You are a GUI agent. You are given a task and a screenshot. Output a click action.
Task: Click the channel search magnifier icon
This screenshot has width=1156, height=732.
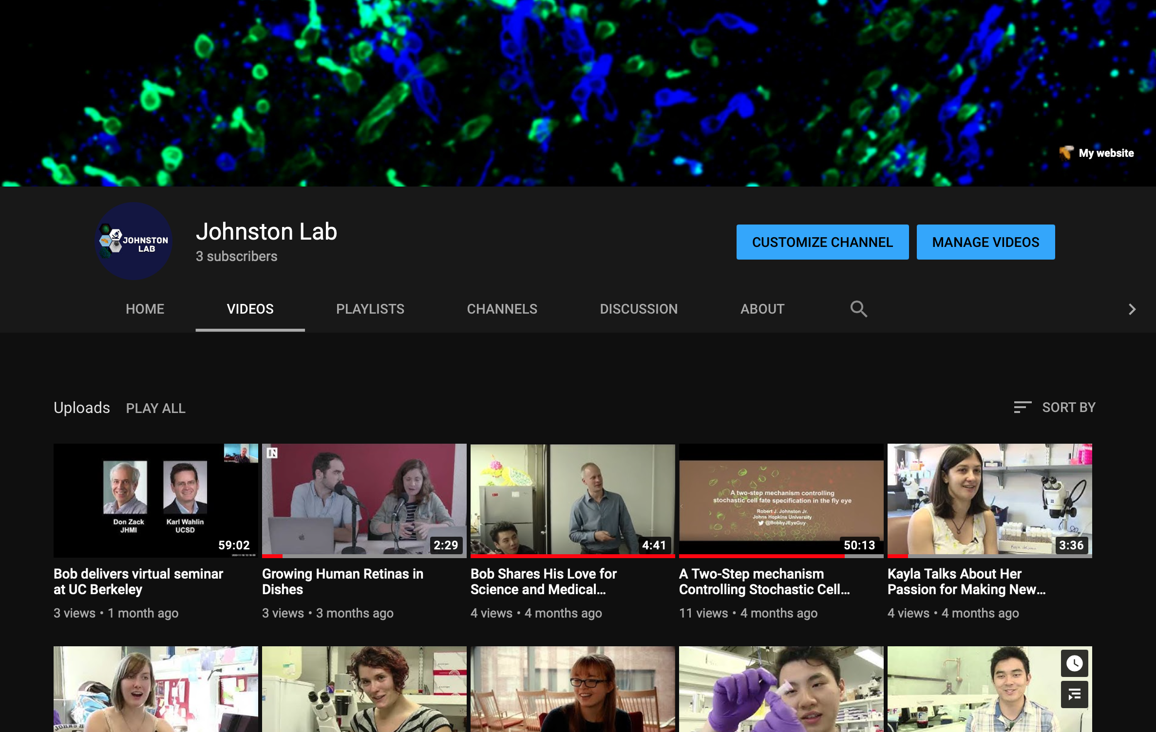[858, 309]
